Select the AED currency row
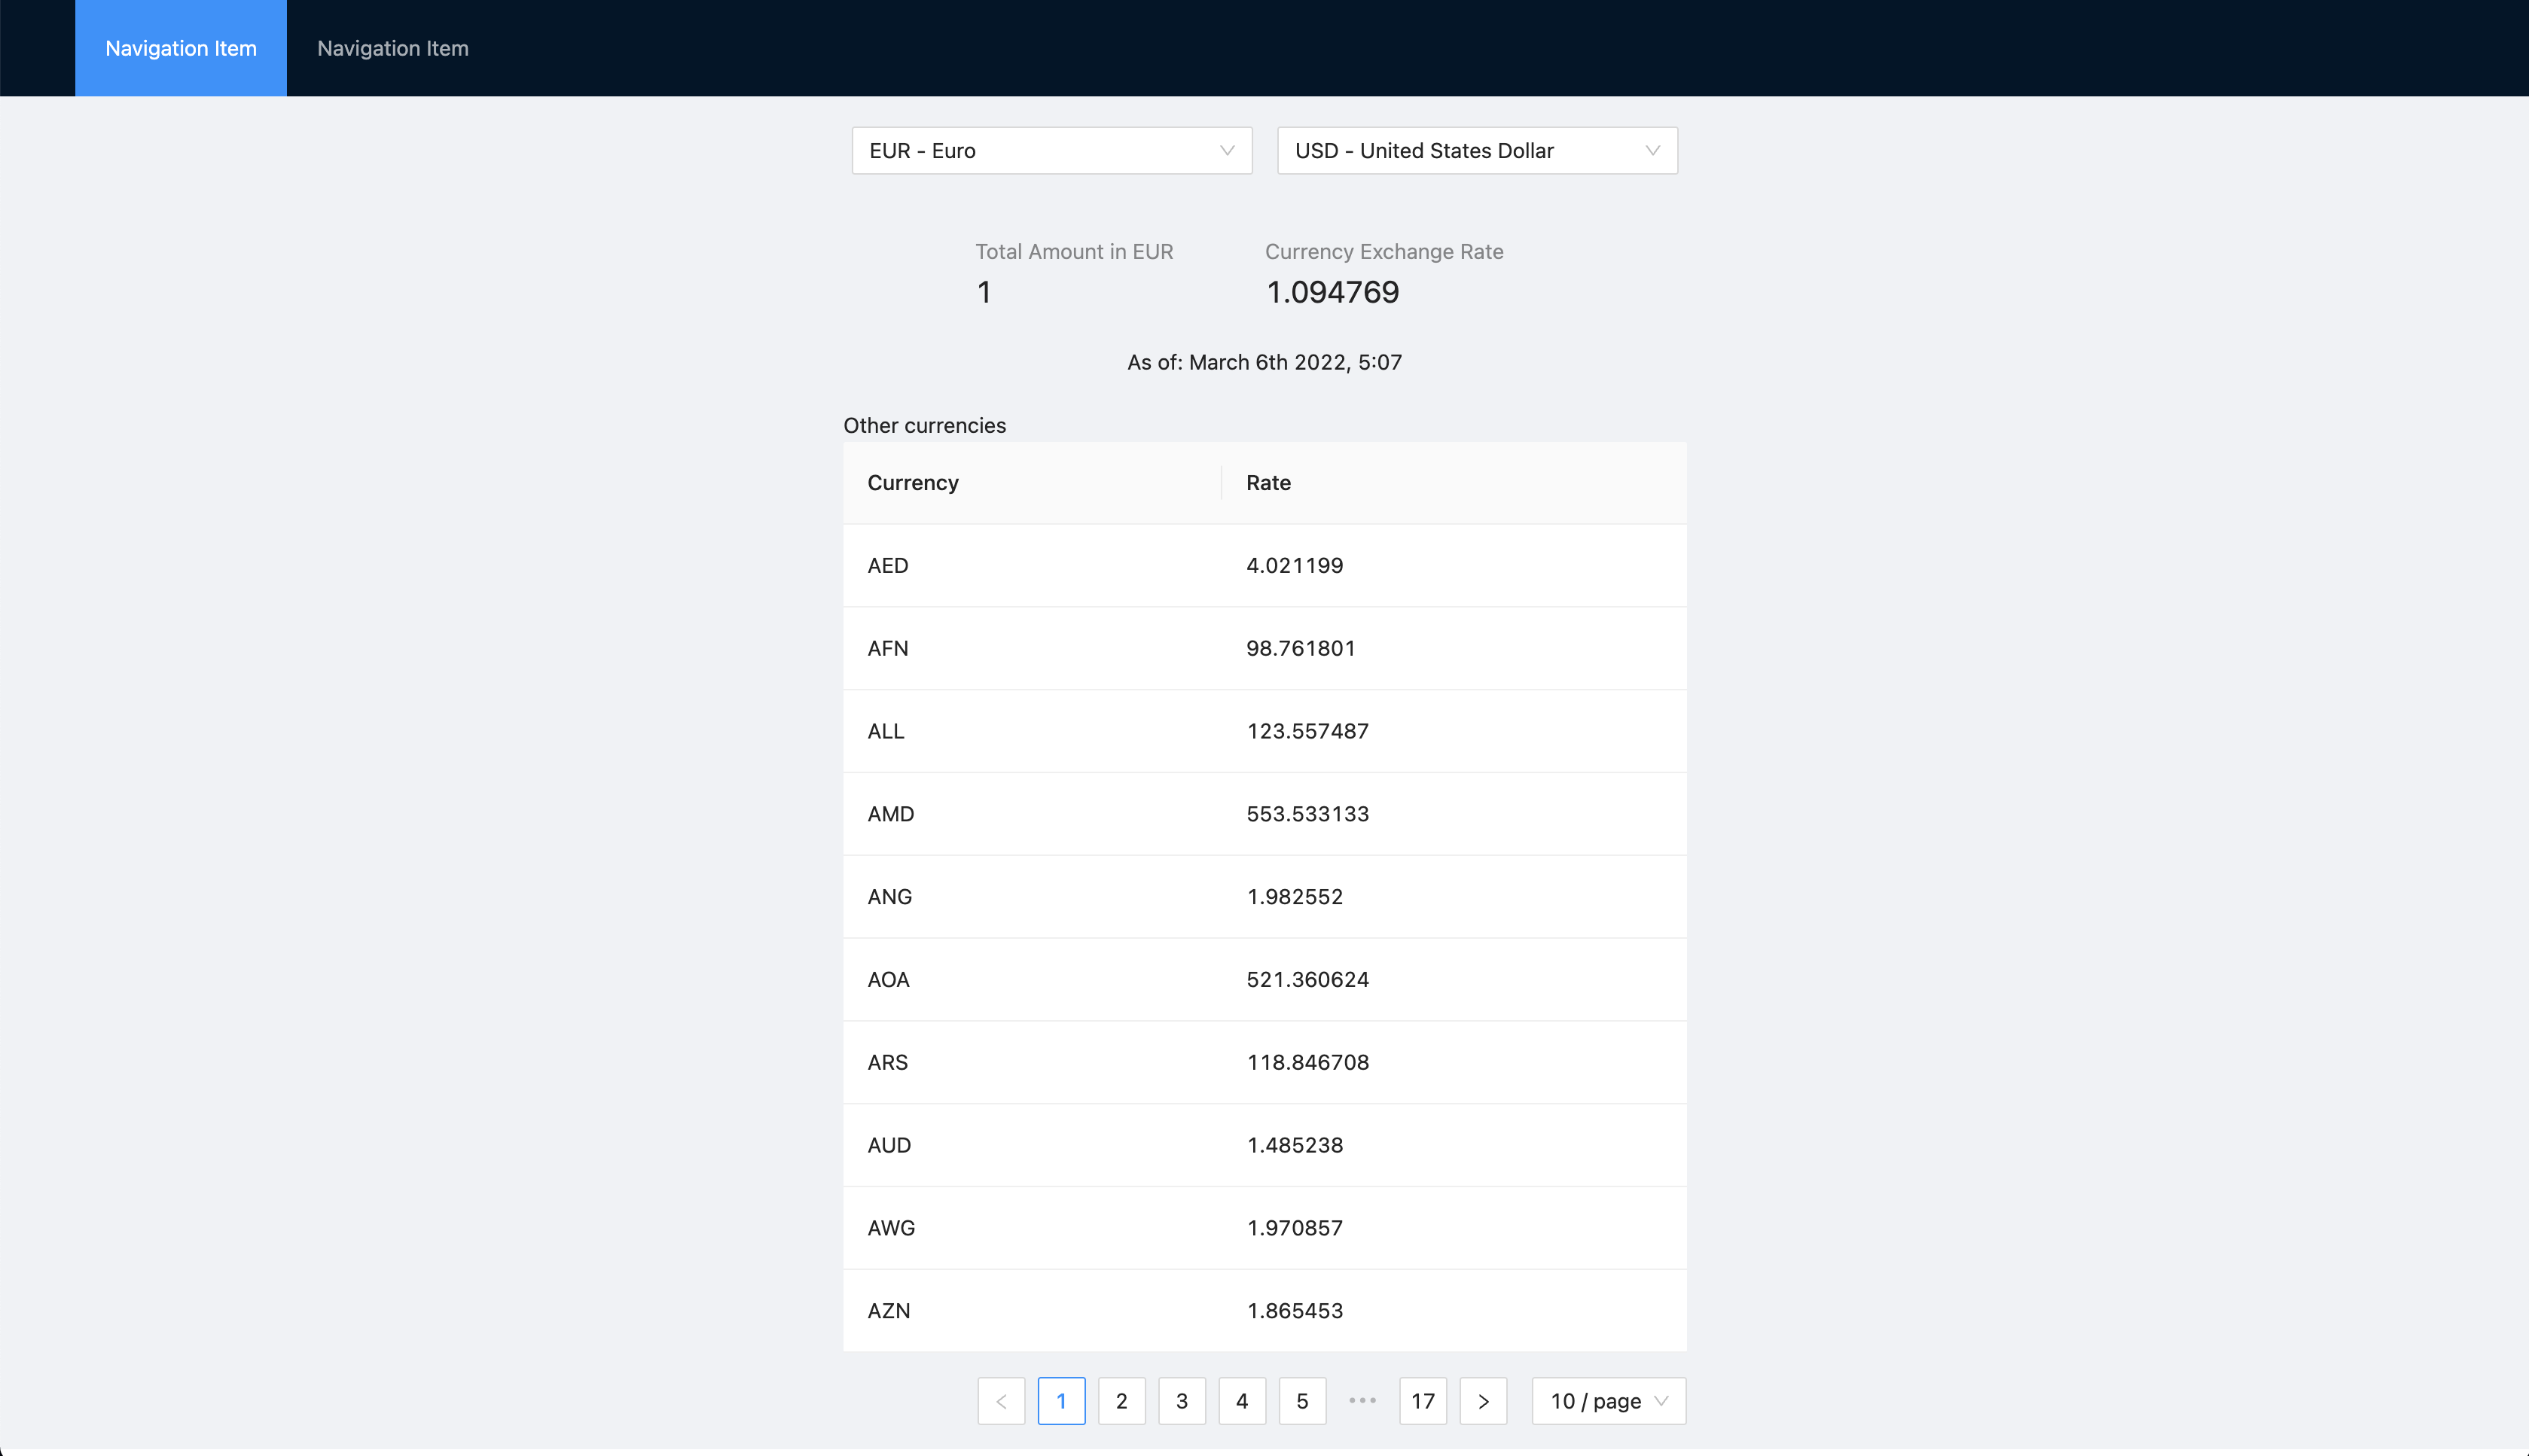The height and width of the screenshot is (1456, 2529). click(x=1264, y=566)
